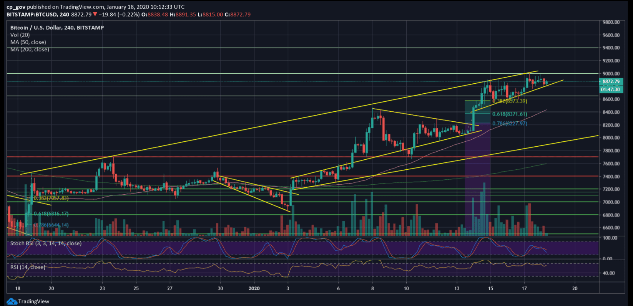Click the cp_gov author name

[16, 7]
